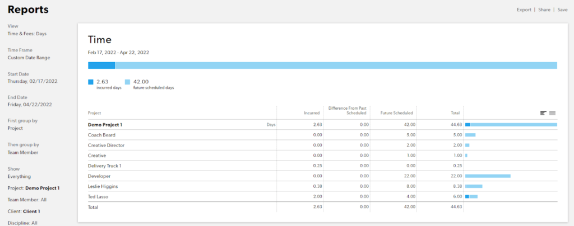Sort by Total column header

point(455,113)
